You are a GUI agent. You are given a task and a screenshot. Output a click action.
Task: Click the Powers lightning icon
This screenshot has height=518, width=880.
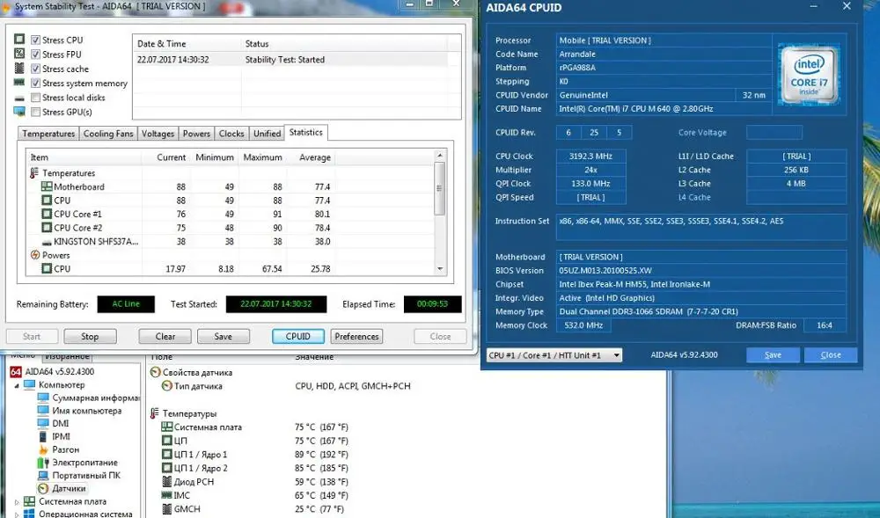pyautogui.click(x=35, y=255)
